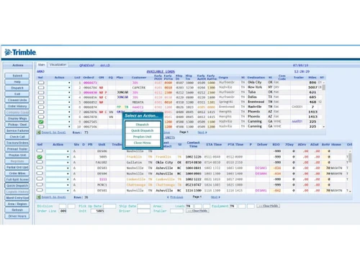The image size is (360, 270).
Task: Click the Check Call sidebar button
Action: (x=17, y=137)
